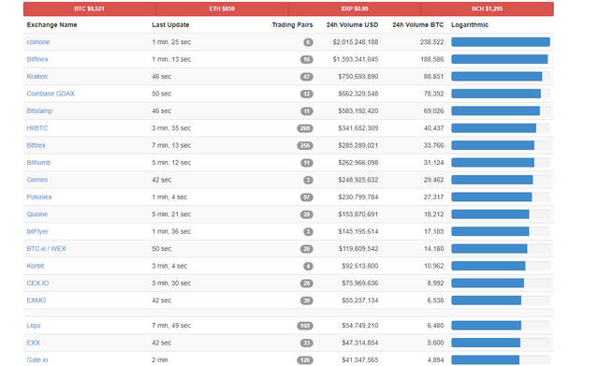Click the 29,462 BTC volume value
This screenshot has height=366, width=599.
pyautogui.click(x=433, y=180)
